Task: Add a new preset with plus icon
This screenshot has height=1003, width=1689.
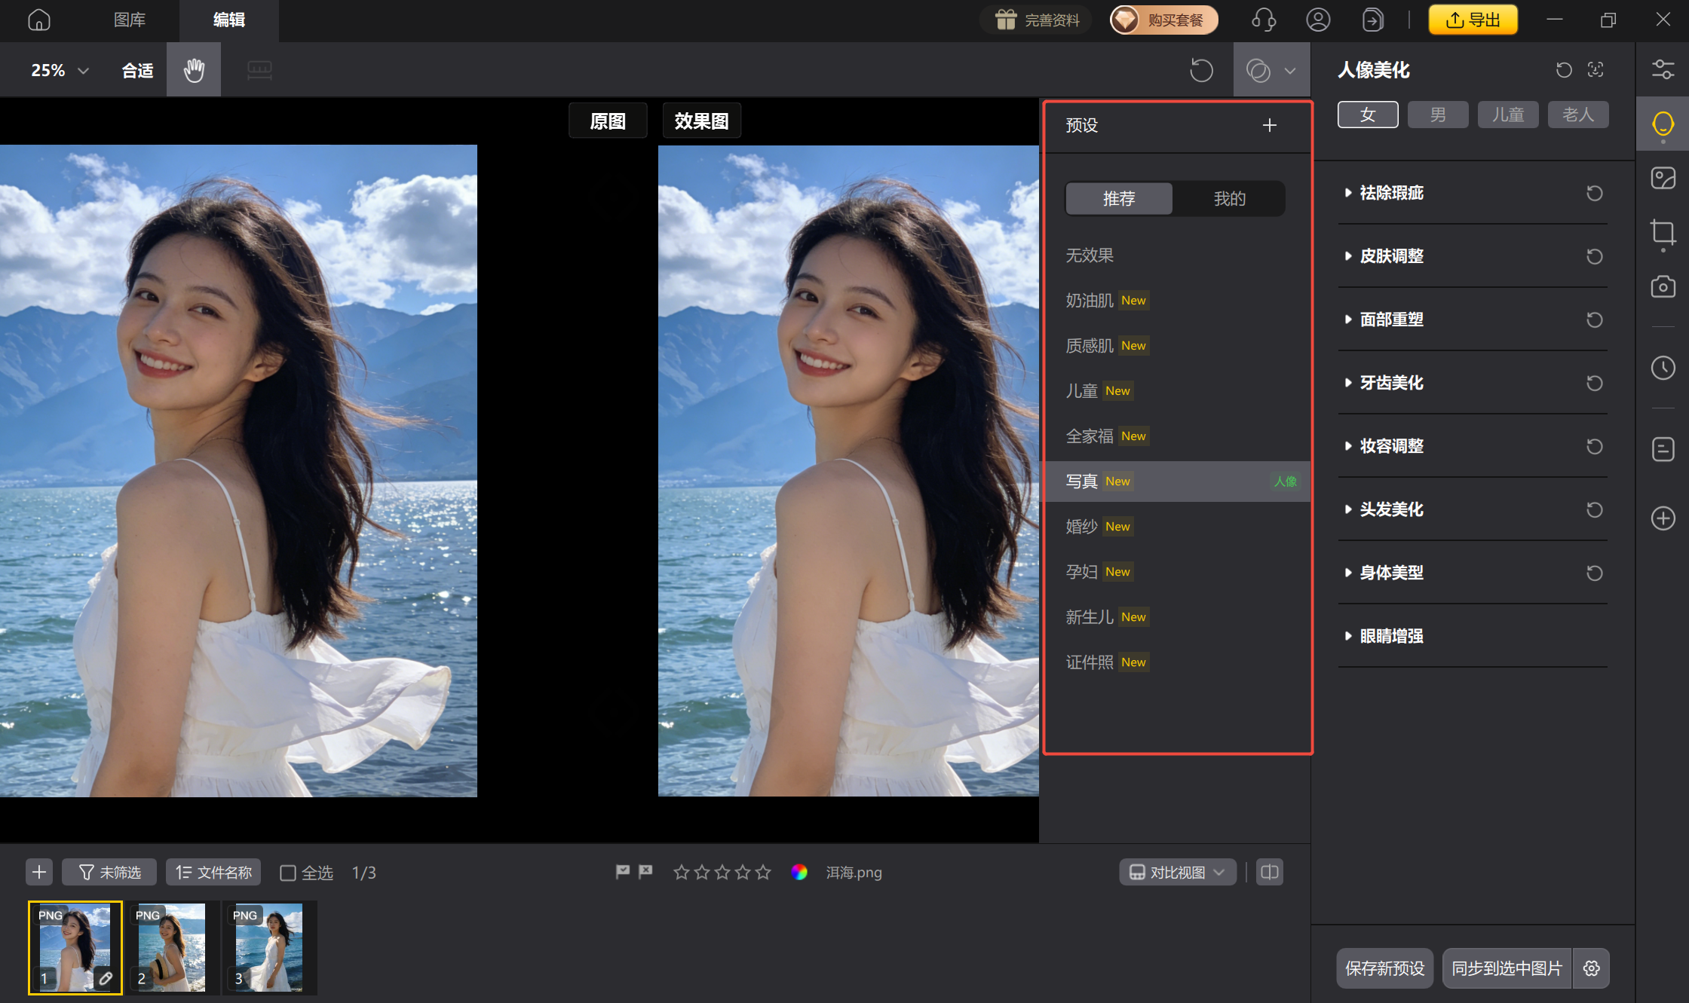Action: click(x=1270, y=125)
